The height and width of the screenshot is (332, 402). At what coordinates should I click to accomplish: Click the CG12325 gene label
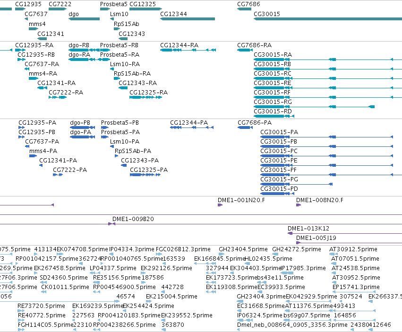(143, 4)
